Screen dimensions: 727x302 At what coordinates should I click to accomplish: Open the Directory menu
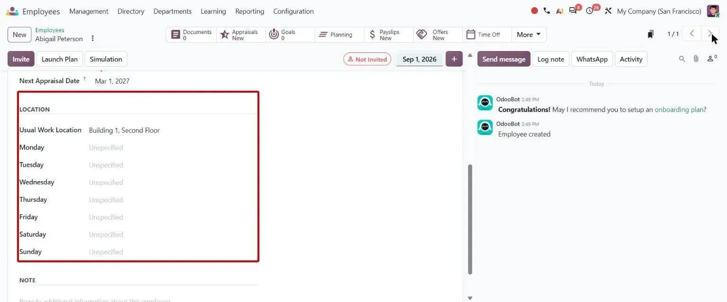click(x=131, y=11)
